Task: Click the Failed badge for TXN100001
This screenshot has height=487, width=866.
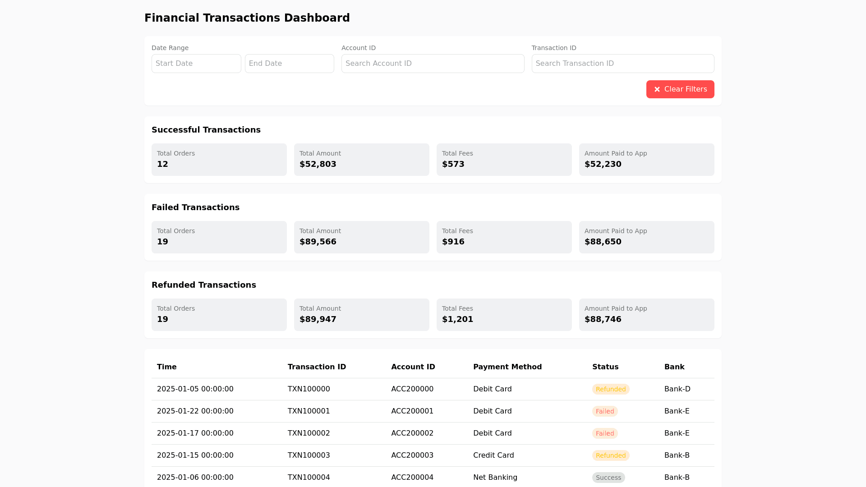Action: coord(604,411)
